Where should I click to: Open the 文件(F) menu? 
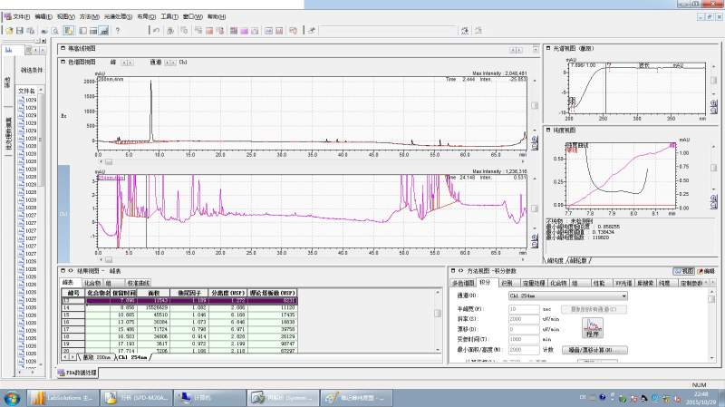(20, 16)
